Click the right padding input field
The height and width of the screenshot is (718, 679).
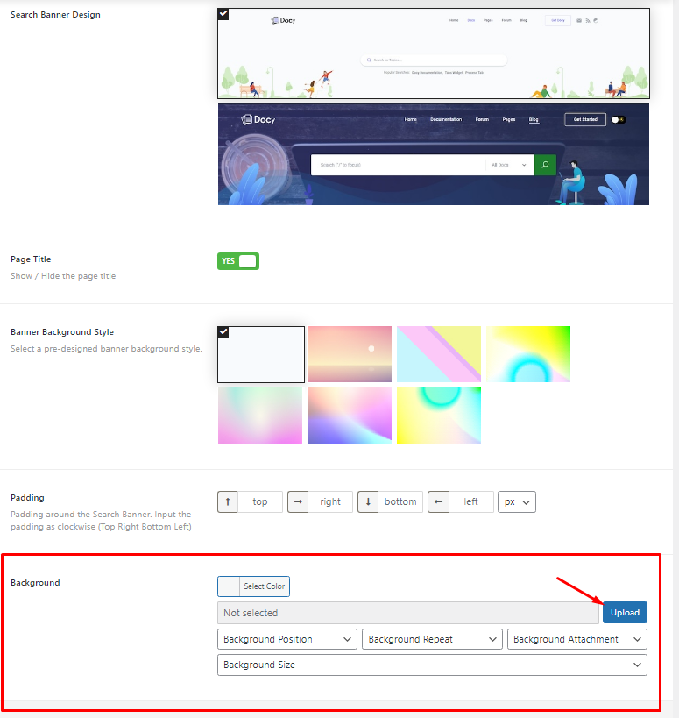[330, 501]
